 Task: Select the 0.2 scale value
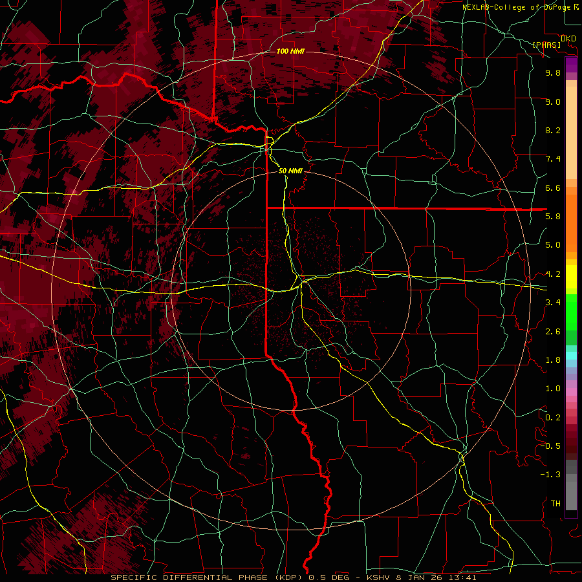[553, 418]
